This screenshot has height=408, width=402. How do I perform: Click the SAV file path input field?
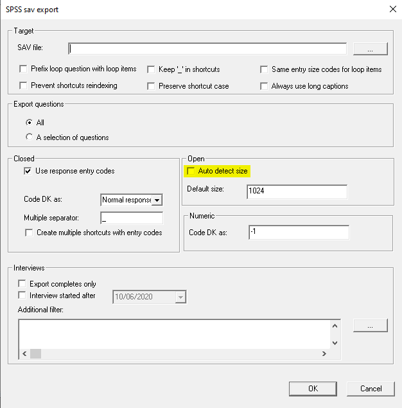207,49
